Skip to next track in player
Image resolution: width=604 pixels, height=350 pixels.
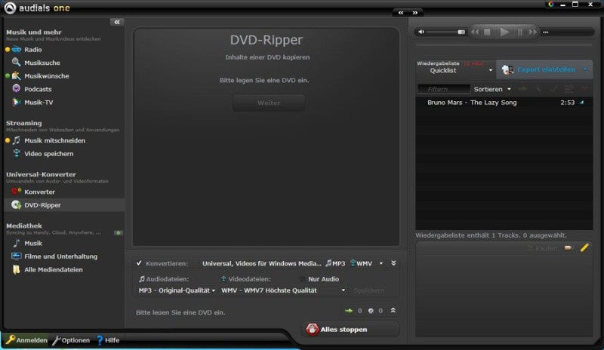click(533, 32)
